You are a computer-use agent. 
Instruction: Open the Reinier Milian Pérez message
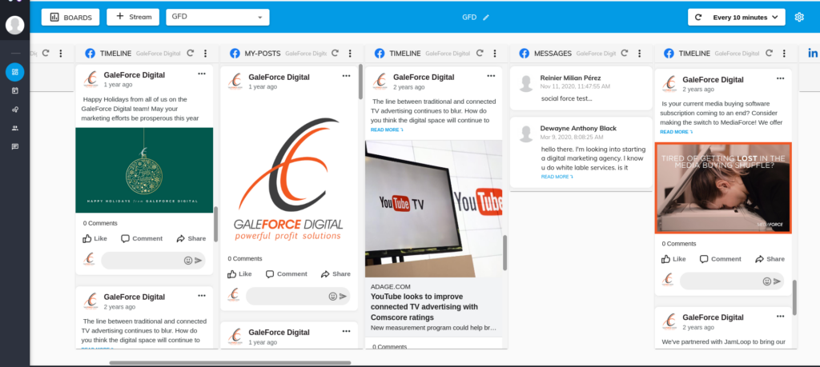(x=581, y=88)
